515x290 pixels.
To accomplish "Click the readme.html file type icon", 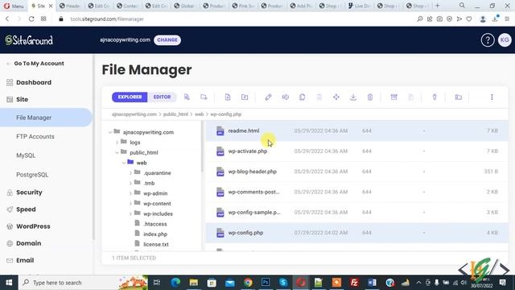I will 220,130.
